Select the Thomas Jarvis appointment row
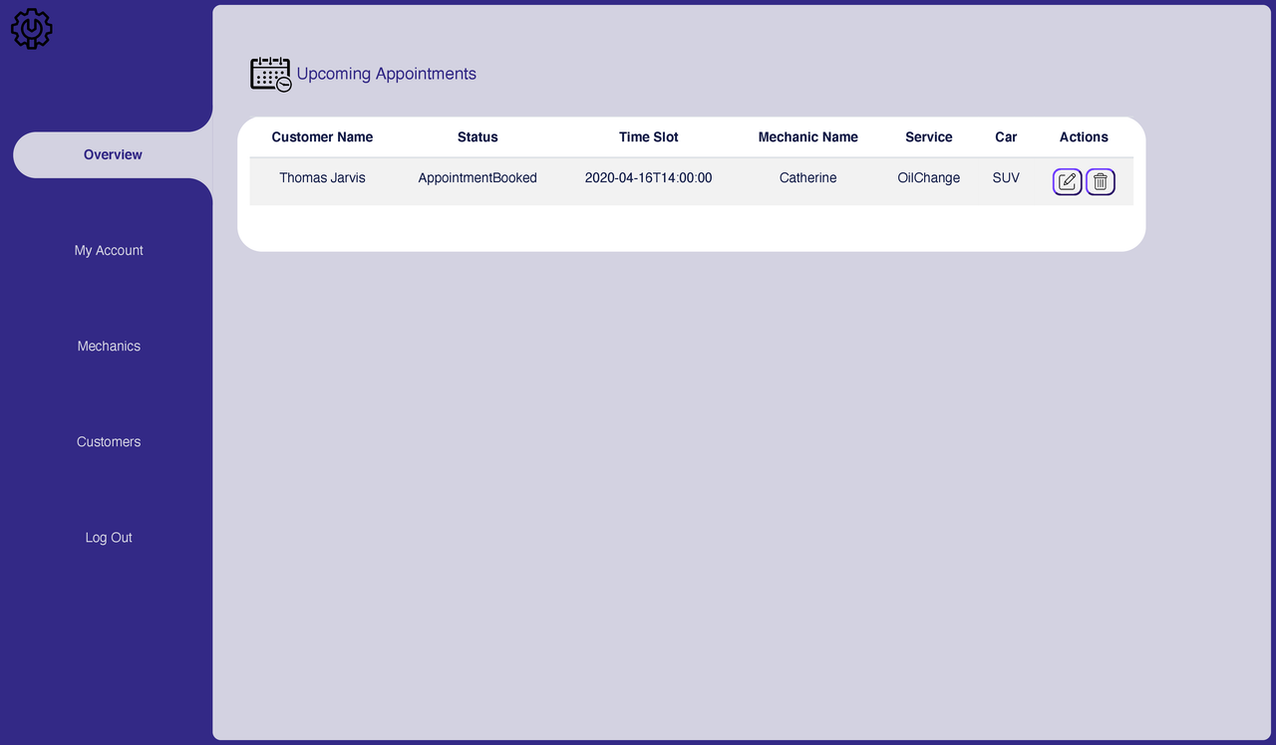The width and height of the screenshot is (1276, 745). coord(648,177)
